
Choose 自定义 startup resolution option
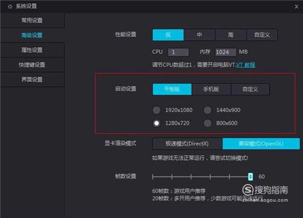point(250,89)
